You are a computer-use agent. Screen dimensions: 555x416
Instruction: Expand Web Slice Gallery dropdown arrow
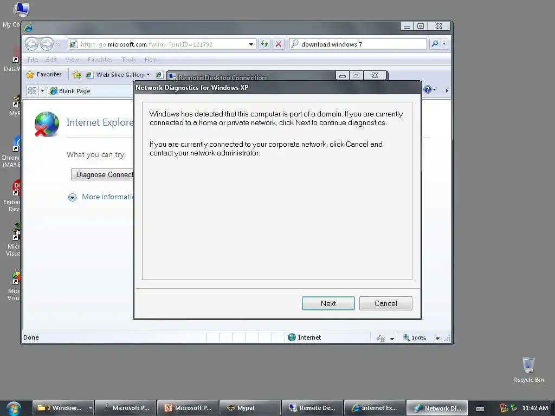(149, 75)
